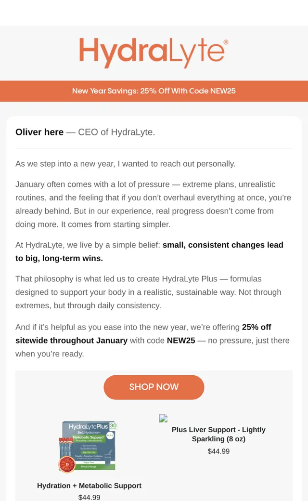Click the registered trademark symbol beside the logo
The height and width of the screenshot is (501, 308).
coord(226,42)
